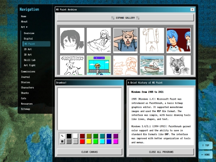Open Skill Lab in navigation
The image size is (216, 162).
click(x=30, y=60)
